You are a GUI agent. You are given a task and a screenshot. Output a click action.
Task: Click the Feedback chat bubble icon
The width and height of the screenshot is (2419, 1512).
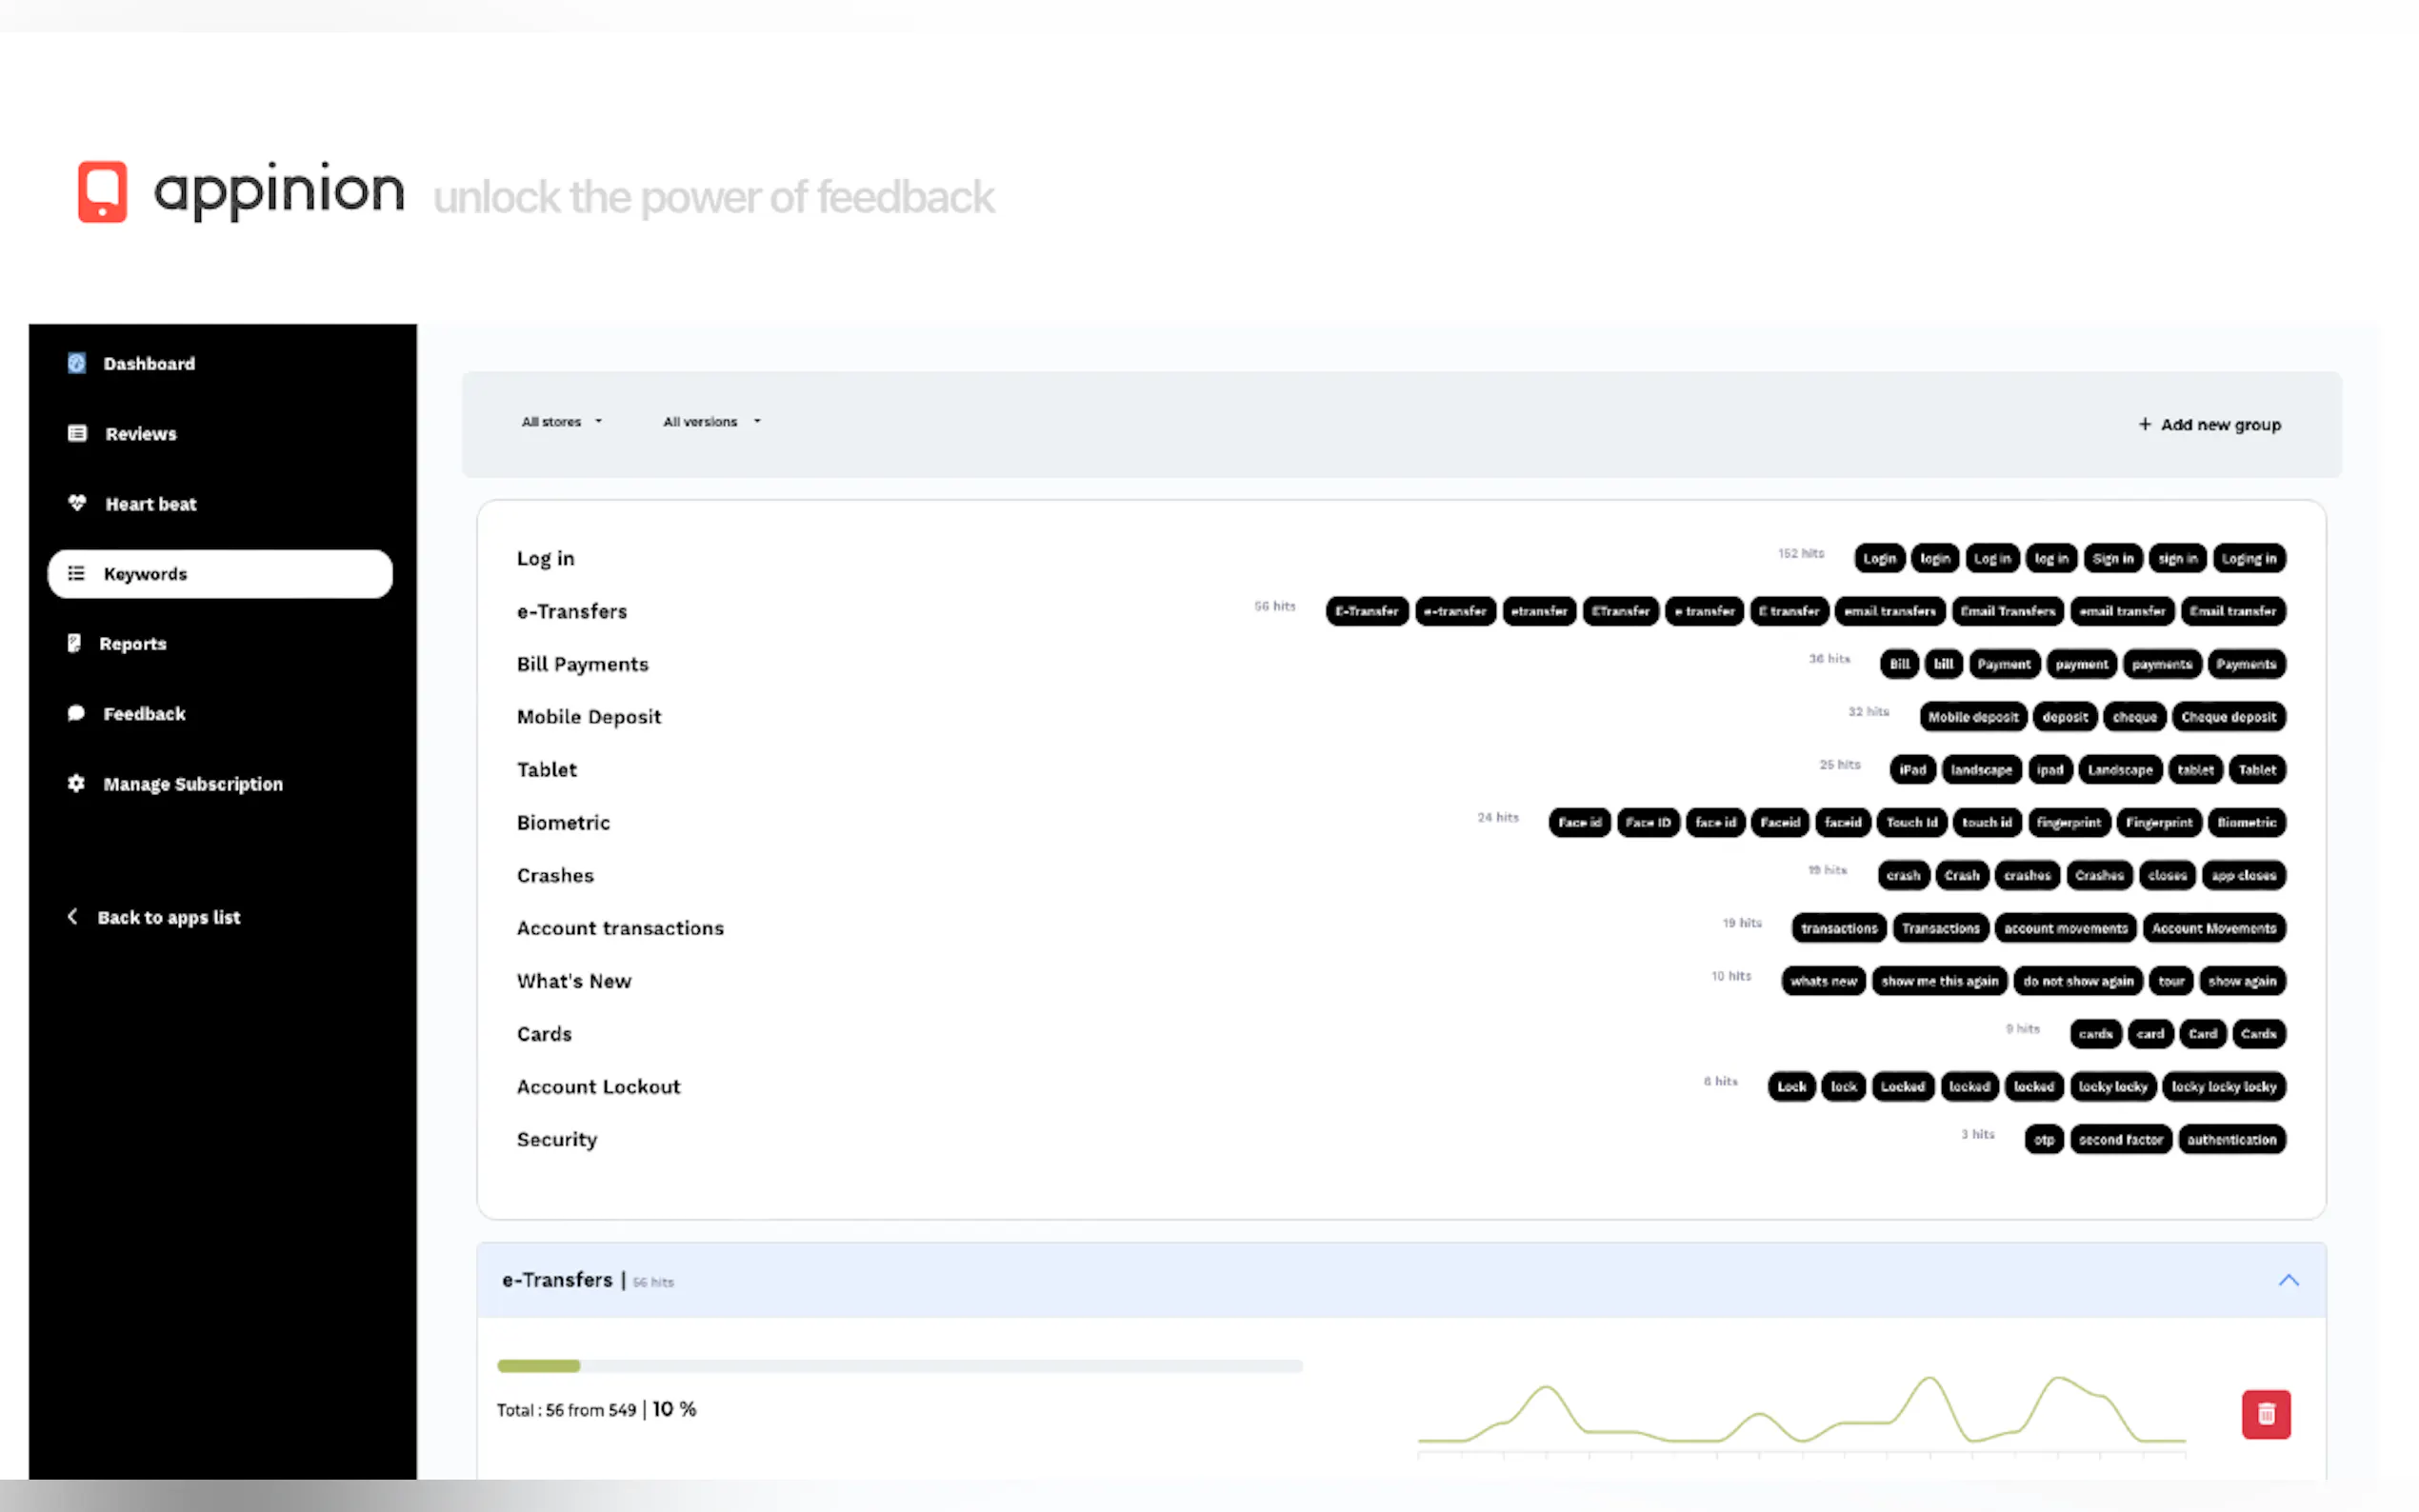click(76, 713)
